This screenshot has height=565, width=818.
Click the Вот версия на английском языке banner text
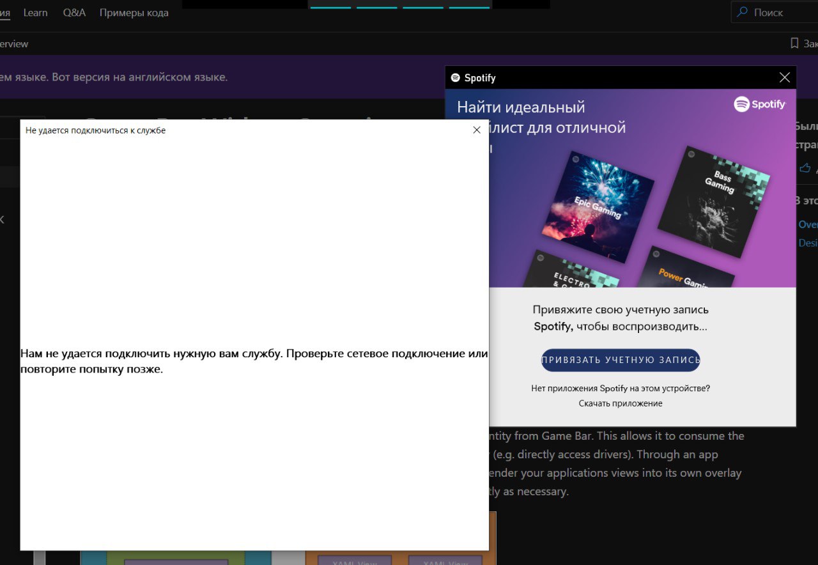point(139,77)
